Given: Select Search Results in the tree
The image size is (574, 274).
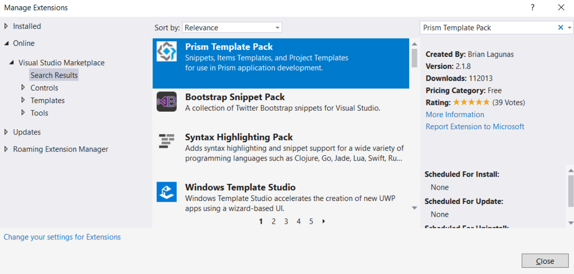Looking at the screenshot, I should coord(54,75).
